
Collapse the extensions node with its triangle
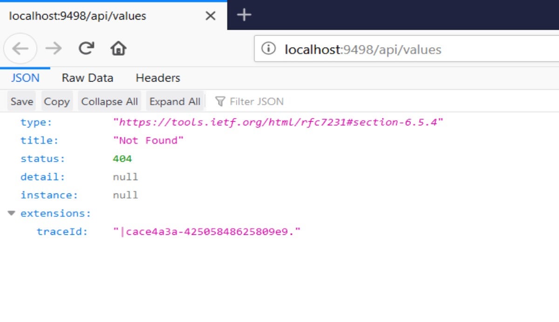pyautogui.click(x=12, y=213)
